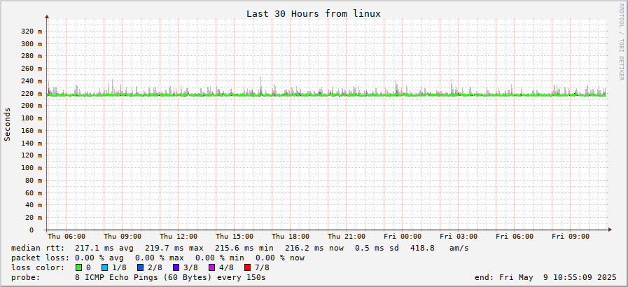Click the 'Thu 12:00' time label
The height and width of the screenshot is (287, 628).
(x=179, y=237)
